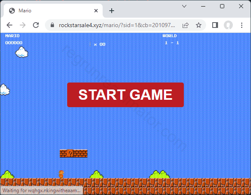
Task: Click the question mark block
Action: pyautogui.click(x=70, y=154)
